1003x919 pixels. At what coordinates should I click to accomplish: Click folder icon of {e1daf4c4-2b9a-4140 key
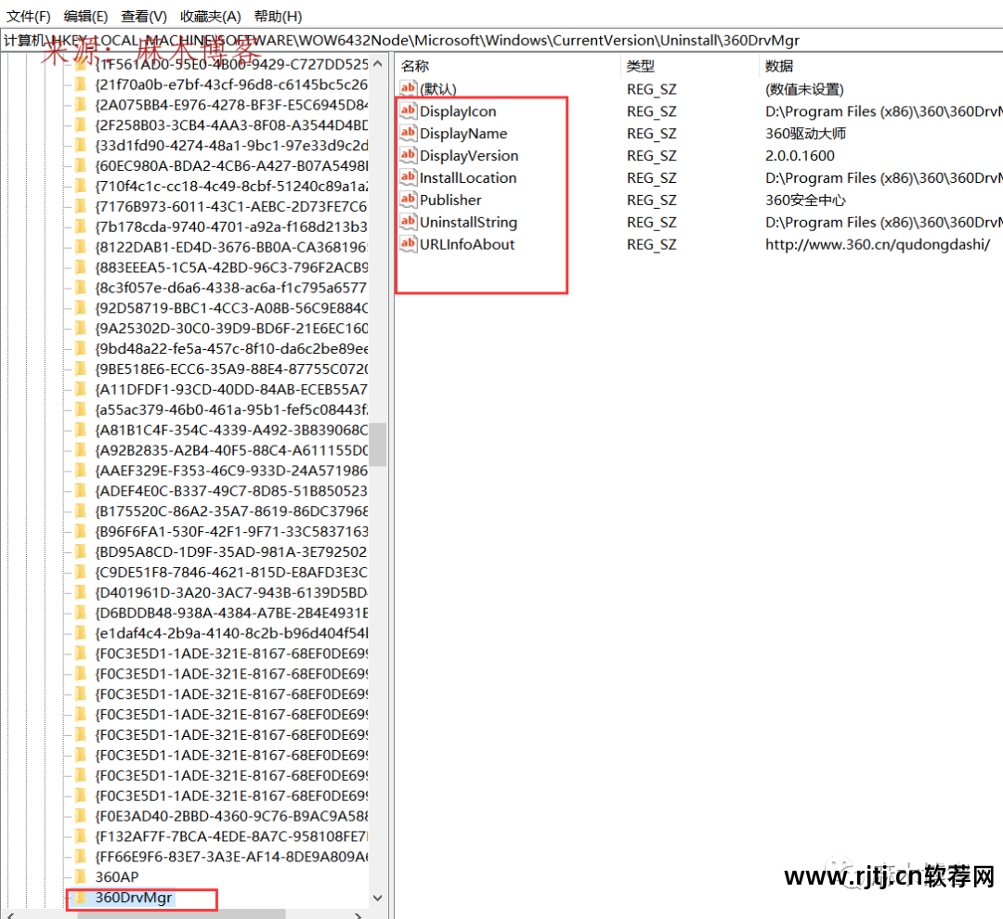81,632
